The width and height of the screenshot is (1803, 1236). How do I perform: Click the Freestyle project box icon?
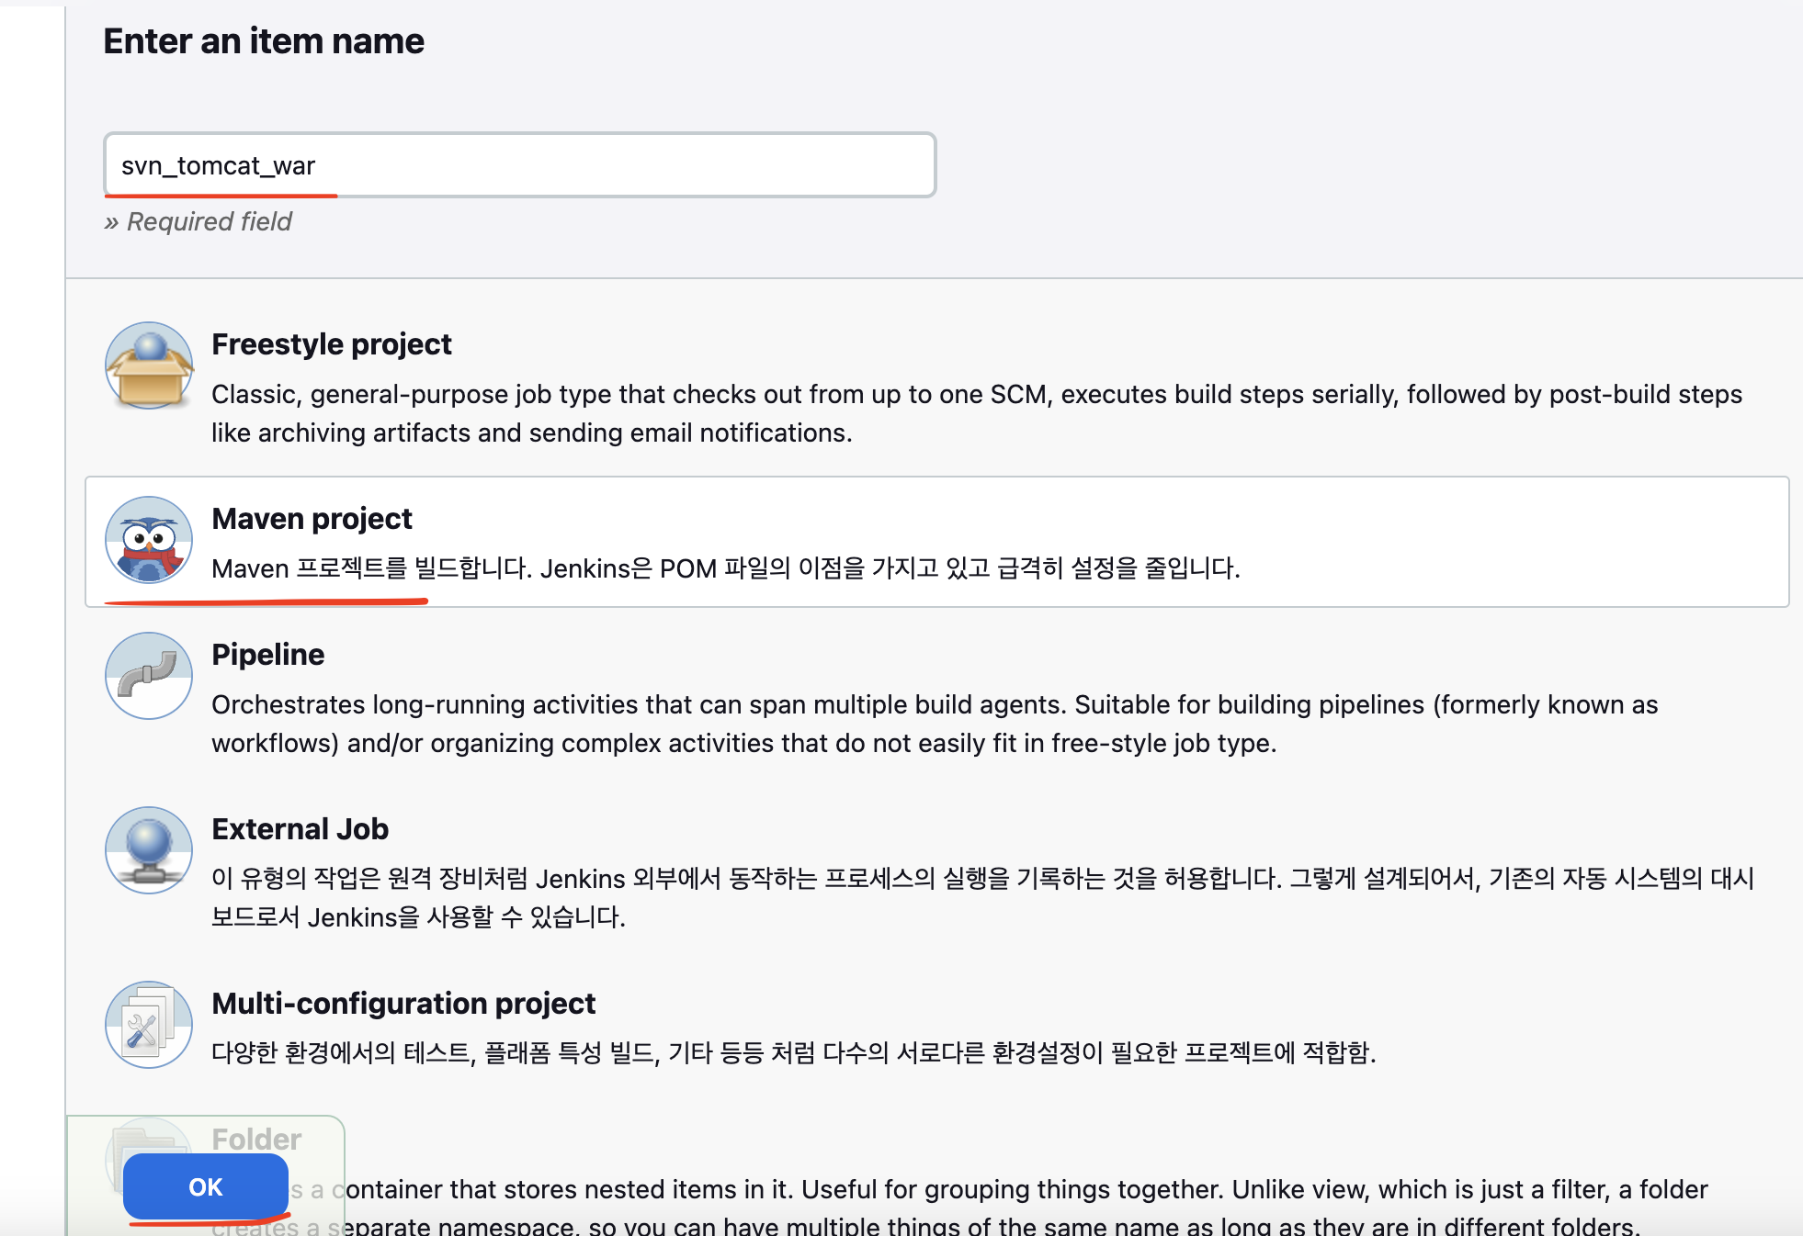tap(149, 365)
